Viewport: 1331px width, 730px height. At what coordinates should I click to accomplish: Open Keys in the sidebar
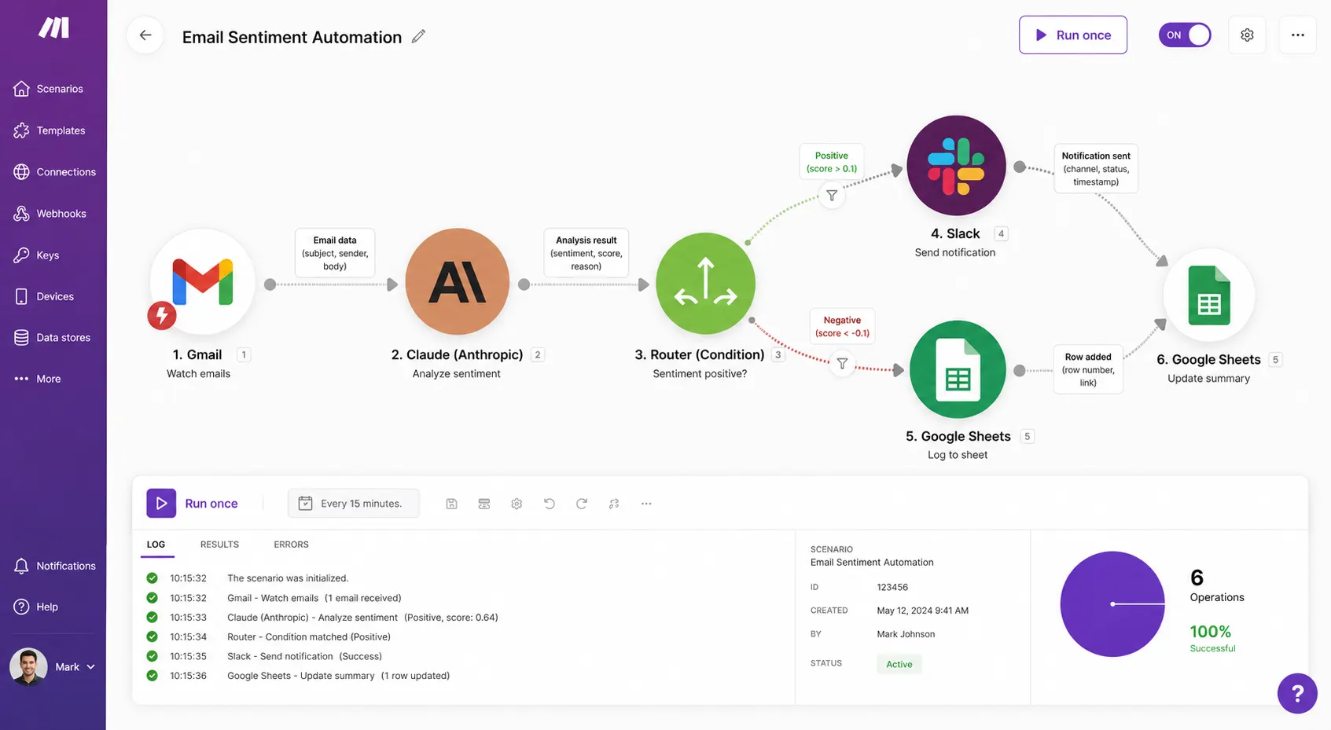37,255
